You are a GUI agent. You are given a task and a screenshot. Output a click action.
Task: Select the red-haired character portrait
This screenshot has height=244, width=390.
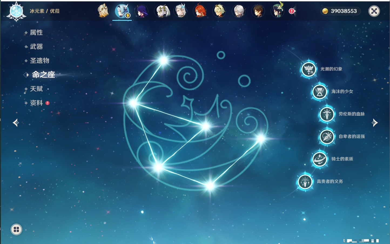[x=200, y=11]
